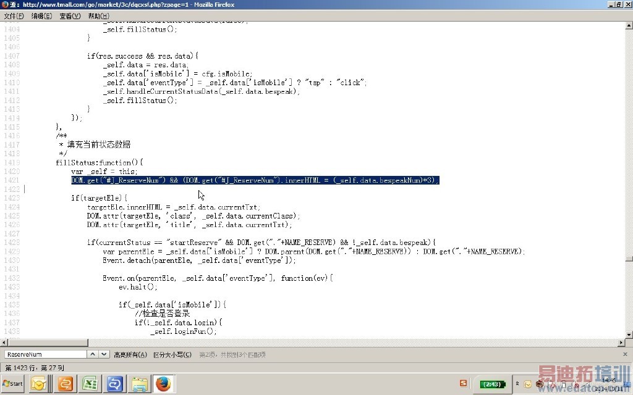Click the Outlook tray icon
The image size is (633, 395).
tap(528, 384)
